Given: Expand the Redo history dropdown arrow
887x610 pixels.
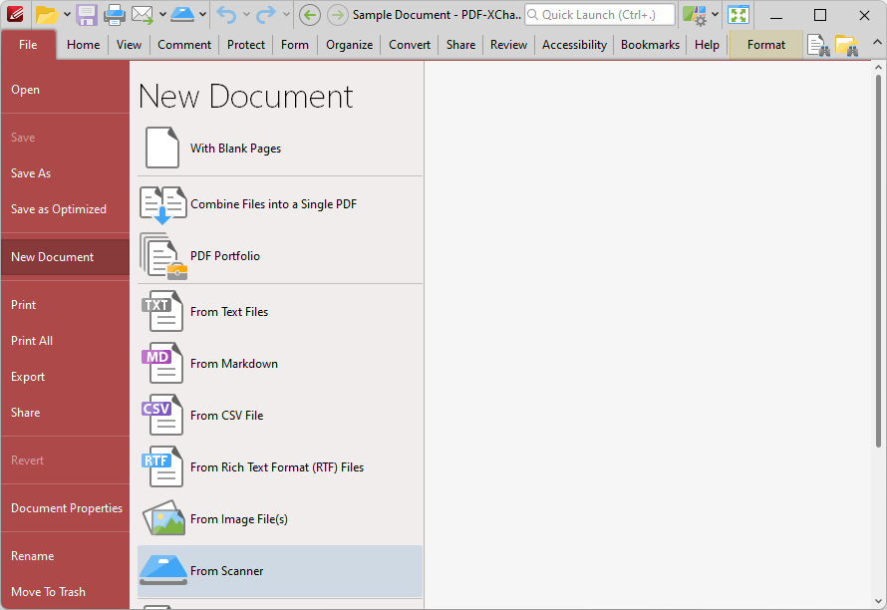Looking at the screenshot, I should [286, 15].
